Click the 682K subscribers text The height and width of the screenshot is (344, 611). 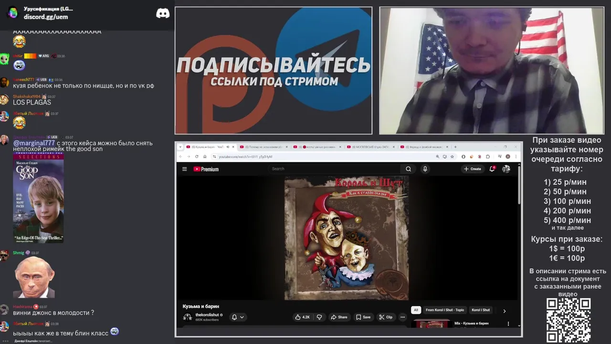[x=207, y=320]
